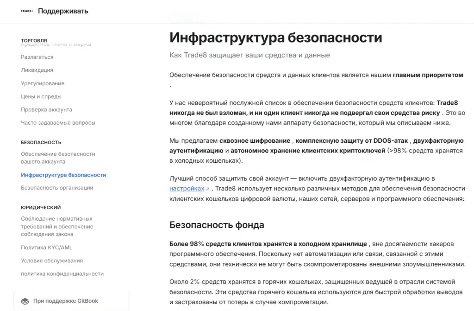
Task: Click the Инфраструктура безопасности main page title
Action: pos(276,38)
